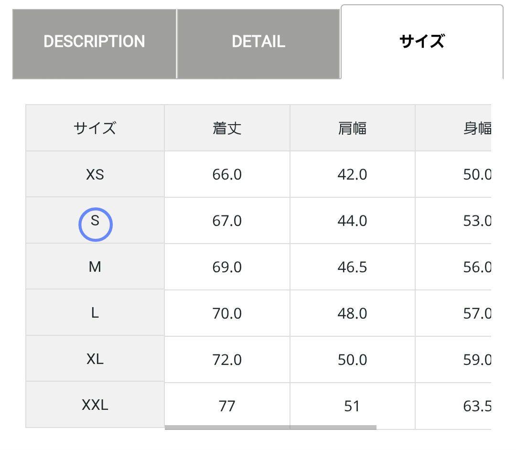Select size XS in the chart
The height and width of the screenshot is (450, 516).
coord(95,174)
